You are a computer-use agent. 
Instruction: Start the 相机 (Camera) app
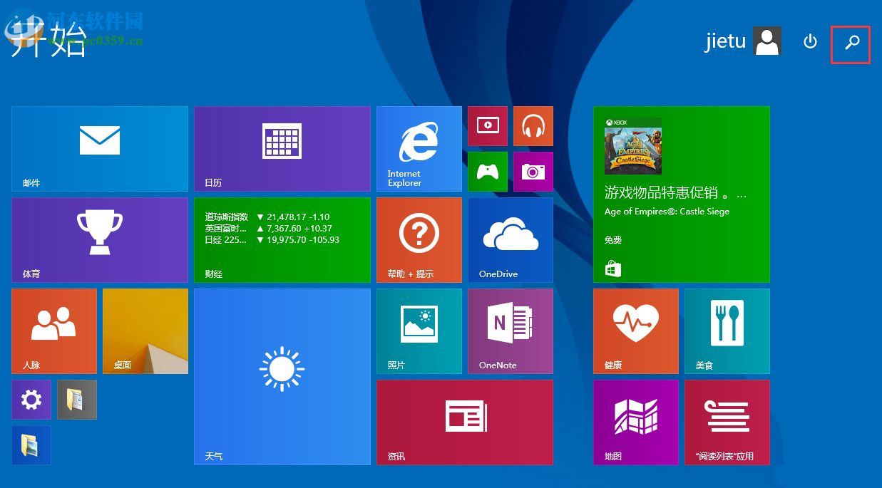click(533, 172)
